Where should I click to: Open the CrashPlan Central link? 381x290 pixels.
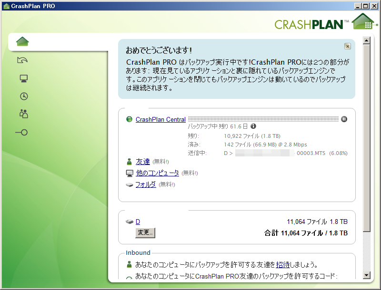click(x=160, y=119)
